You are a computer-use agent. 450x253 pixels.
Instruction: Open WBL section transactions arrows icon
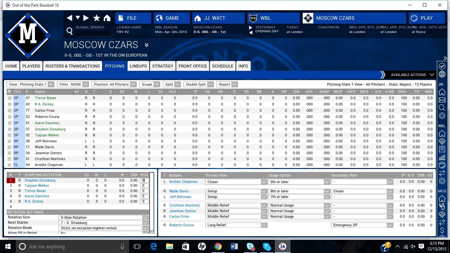(x=442, y=173)
